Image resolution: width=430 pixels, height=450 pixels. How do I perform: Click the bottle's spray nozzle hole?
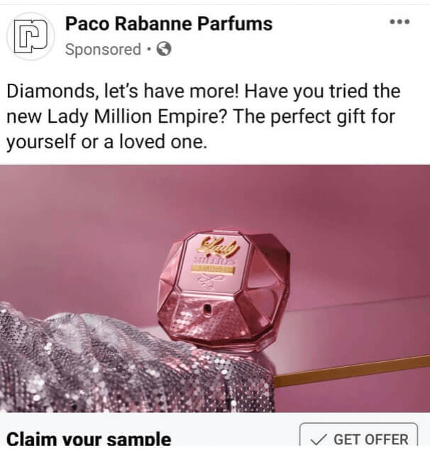pyautogui.click(x=207, y=309)
